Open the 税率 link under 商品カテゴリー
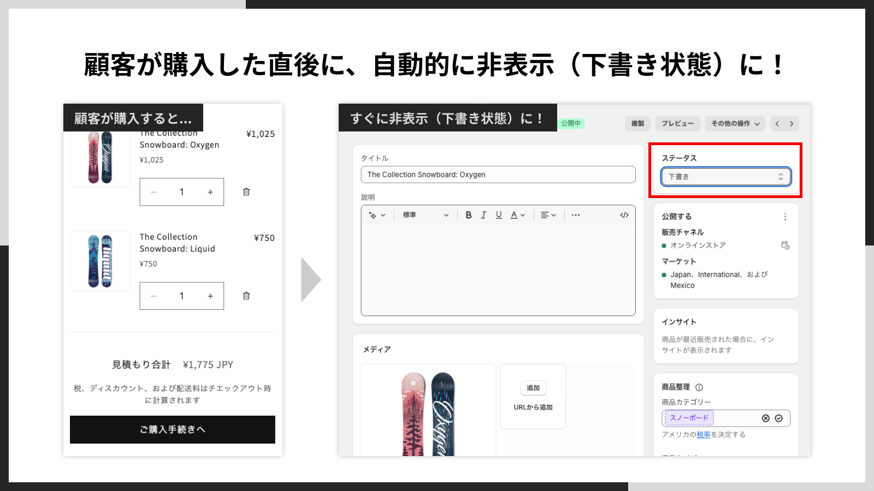Screen dimensions: 874x491 [705, 435]
